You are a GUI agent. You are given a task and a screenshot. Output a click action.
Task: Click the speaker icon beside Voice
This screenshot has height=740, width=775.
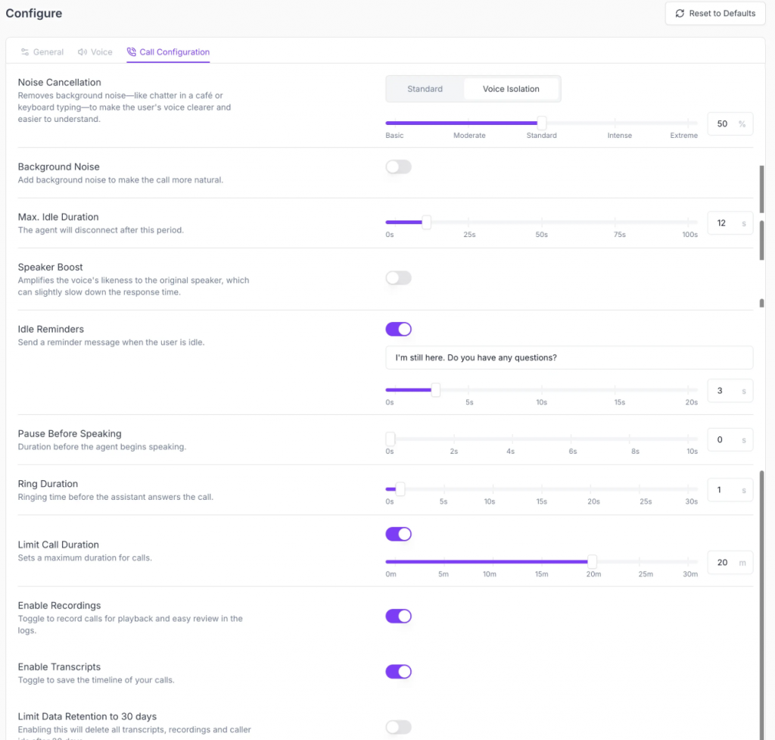(84, 52)
